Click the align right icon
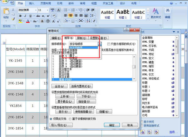The image size is (188, 137). click(76, 15)
